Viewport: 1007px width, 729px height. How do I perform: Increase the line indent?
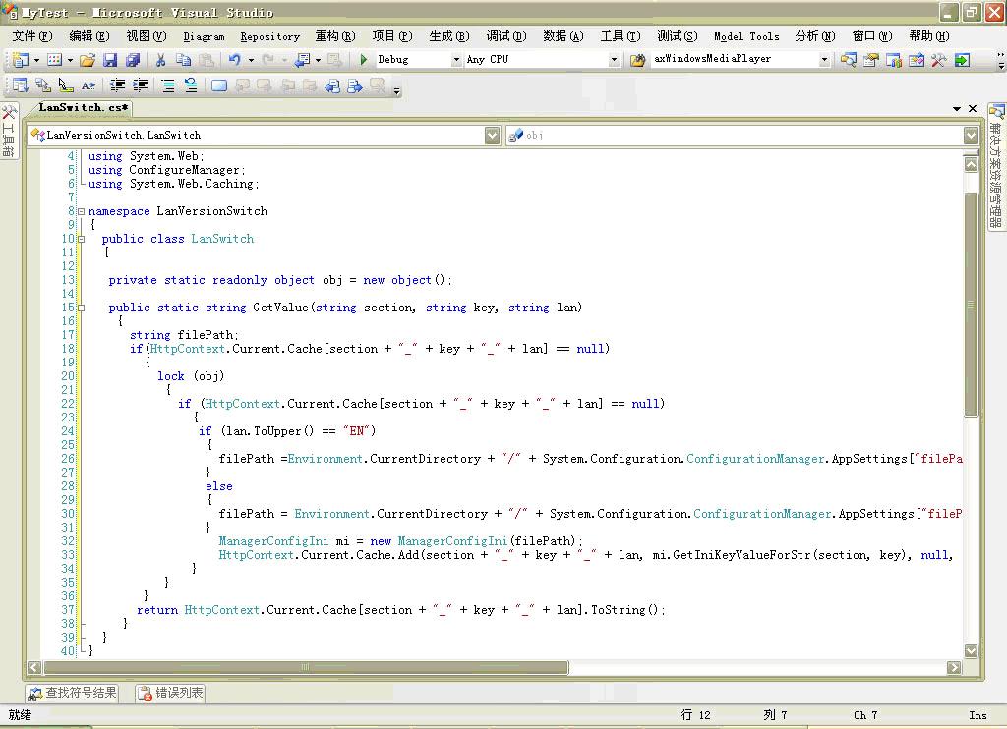pyautogui.click(x=141, y=85)
